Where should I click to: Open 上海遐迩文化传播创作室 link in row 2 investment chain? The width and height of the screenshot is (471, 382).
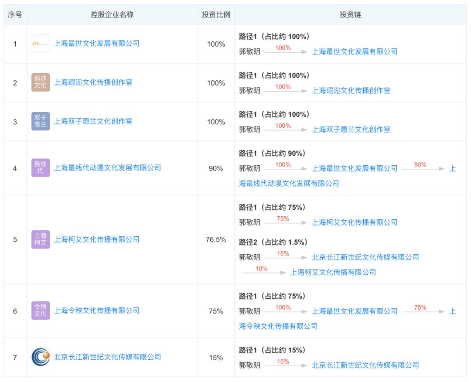pyautogui.click(x=351, y=90)
